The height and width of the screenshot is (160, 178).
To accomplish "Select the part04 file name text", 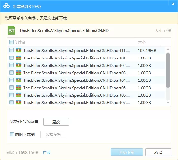I will (76, 80).
